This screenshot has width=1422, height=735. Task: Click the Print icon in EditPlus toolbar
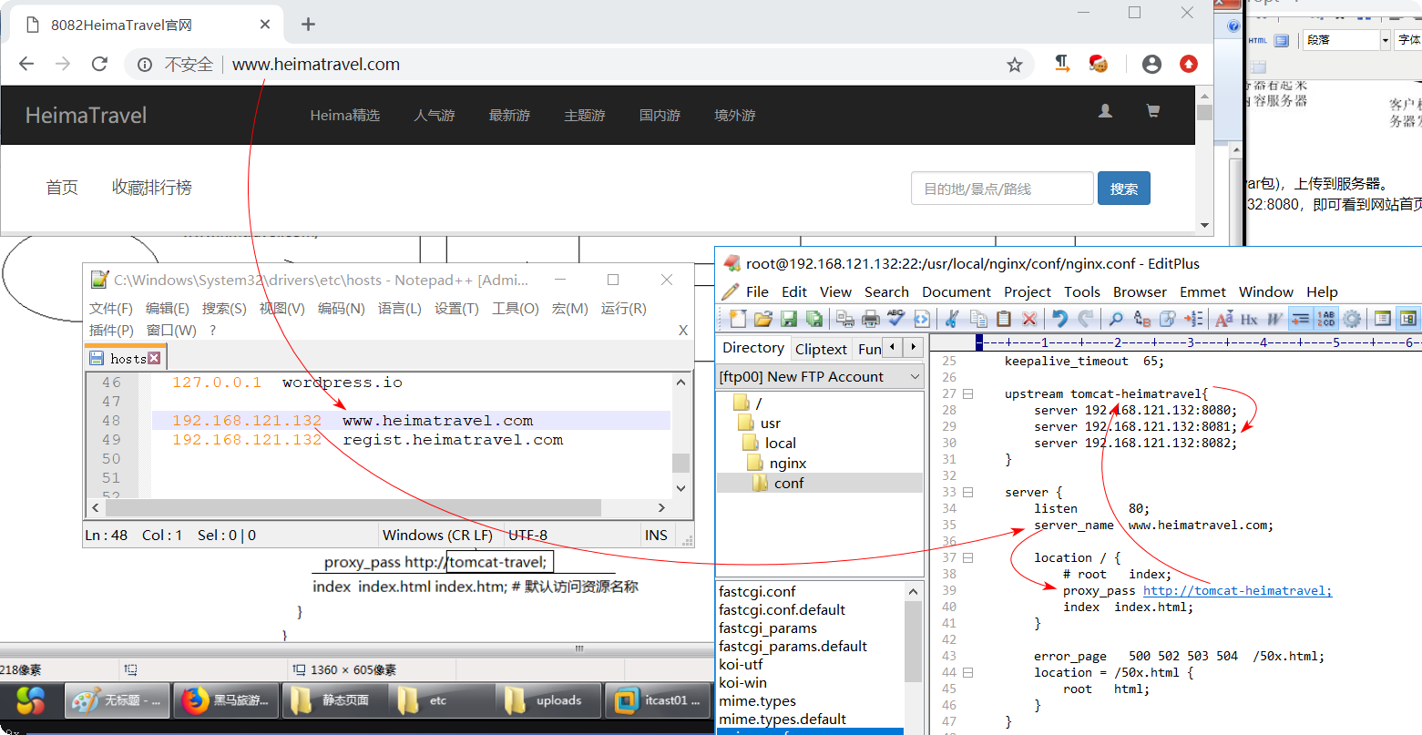click(x=871, y=319)
